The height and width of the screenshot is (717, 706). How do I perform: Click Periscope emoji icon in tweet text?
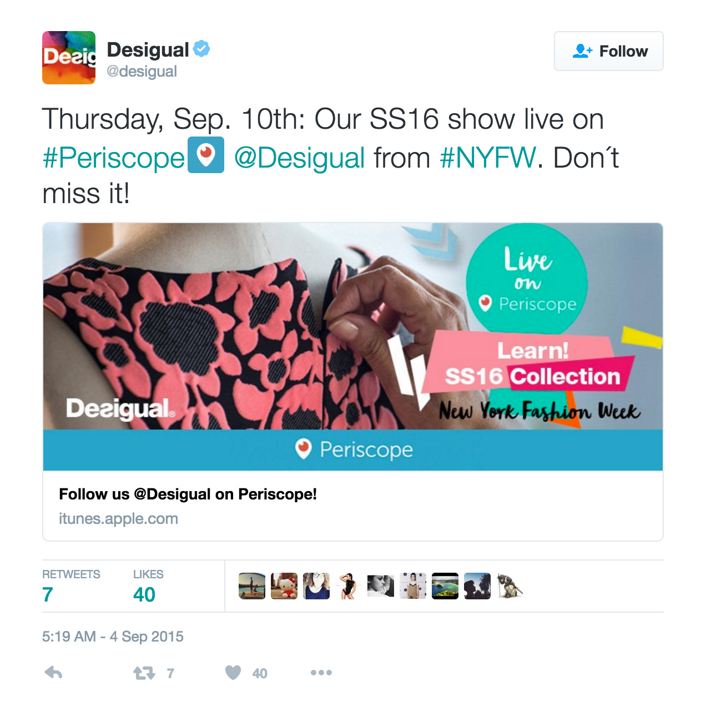tap(206, 155)
